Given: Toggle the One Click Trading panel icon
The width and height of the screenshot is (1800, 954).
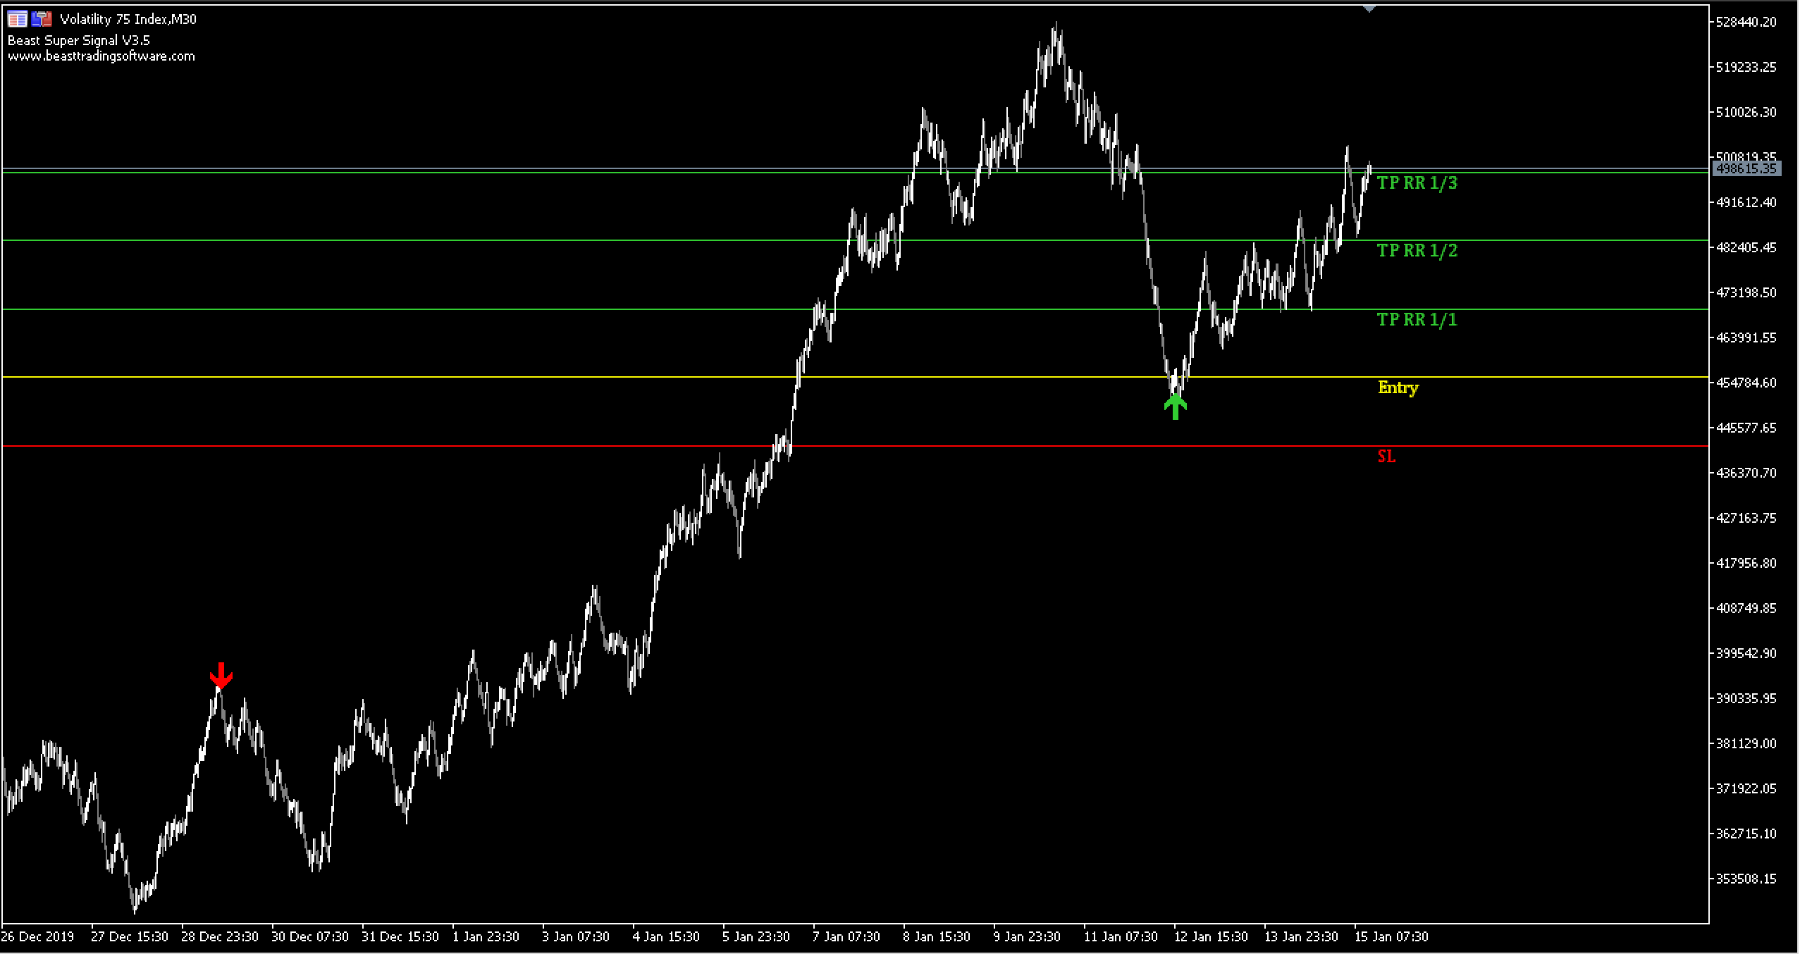Looking at the screenshot, I should [x=42, y=19].
